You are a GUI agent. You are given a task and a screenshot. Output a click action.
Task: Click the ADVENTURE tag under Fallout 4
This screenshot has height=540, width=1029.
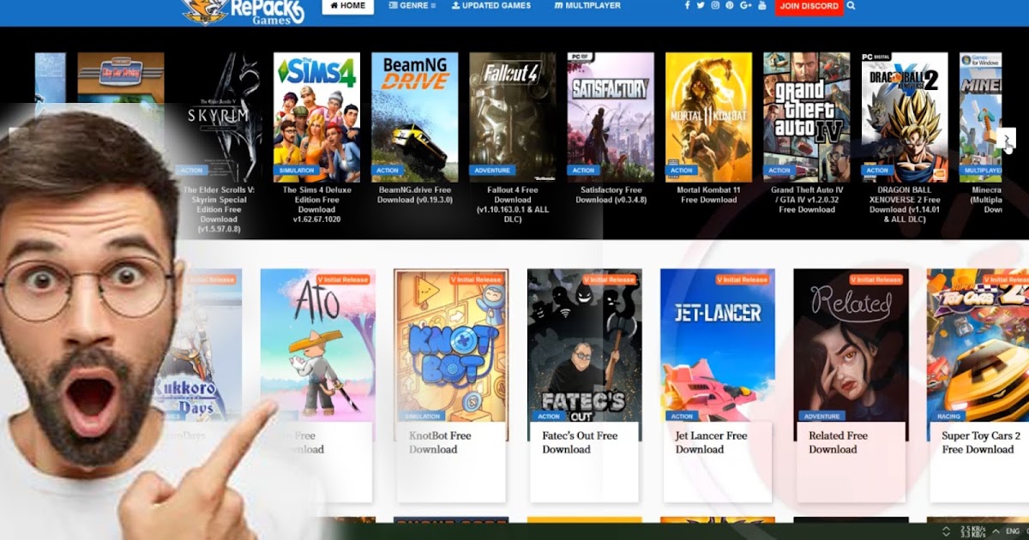click(x=492, y=171)
